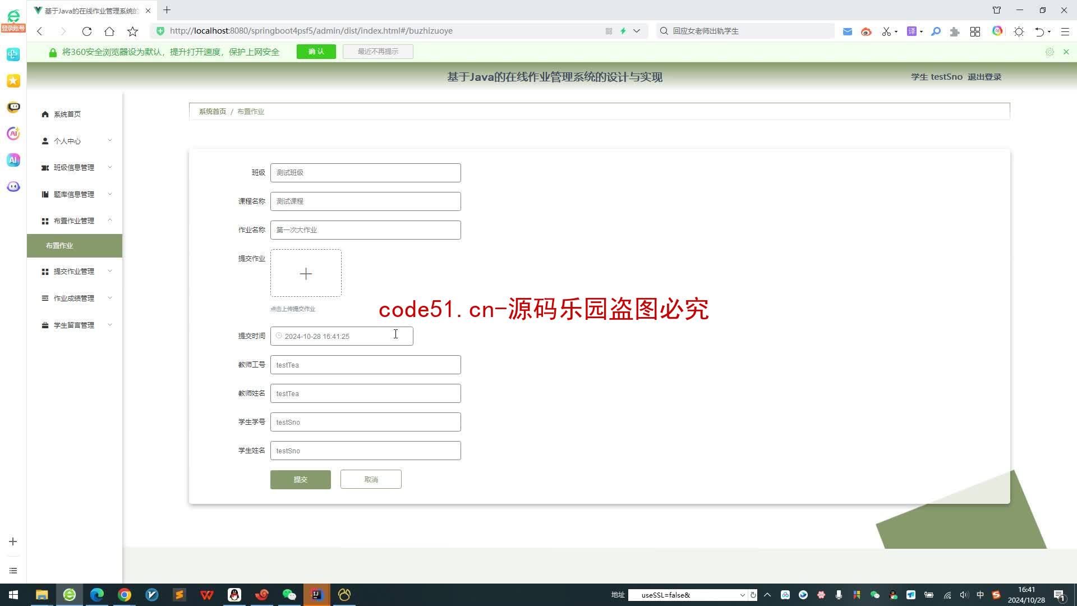This screenshot has width=1077, height=606.
Task: Open the apps grid icon in toolbar
Action: click(x=975, y=31)
